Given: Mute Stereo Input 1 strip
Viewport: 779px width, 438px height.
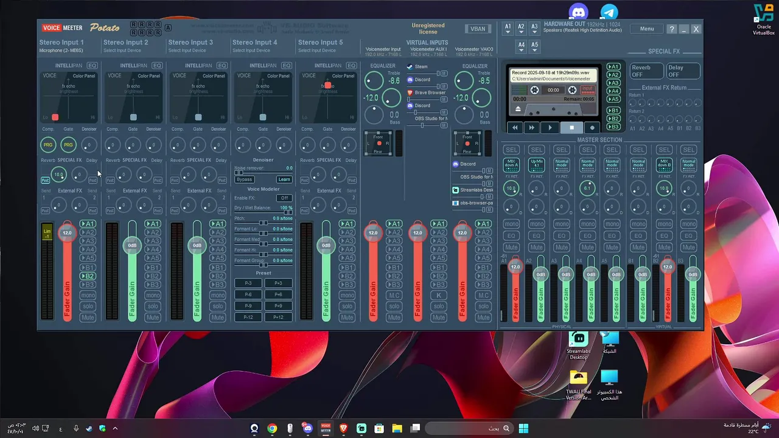Looking at the screenshot, I should (88, 318).
